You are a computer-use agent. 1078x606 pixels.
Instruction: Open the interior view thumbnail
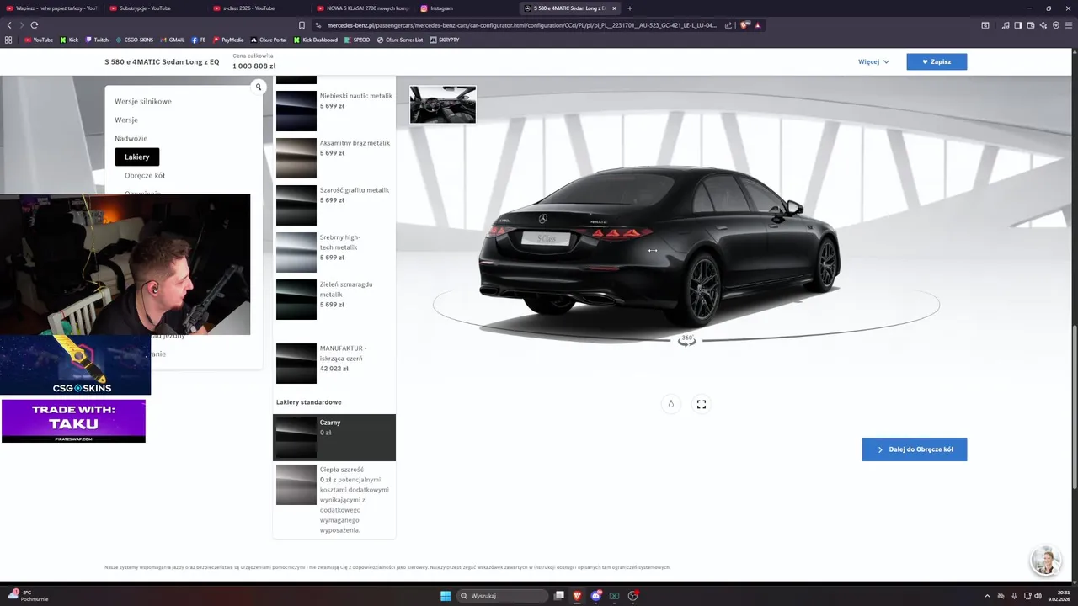[x=443, y=104]
